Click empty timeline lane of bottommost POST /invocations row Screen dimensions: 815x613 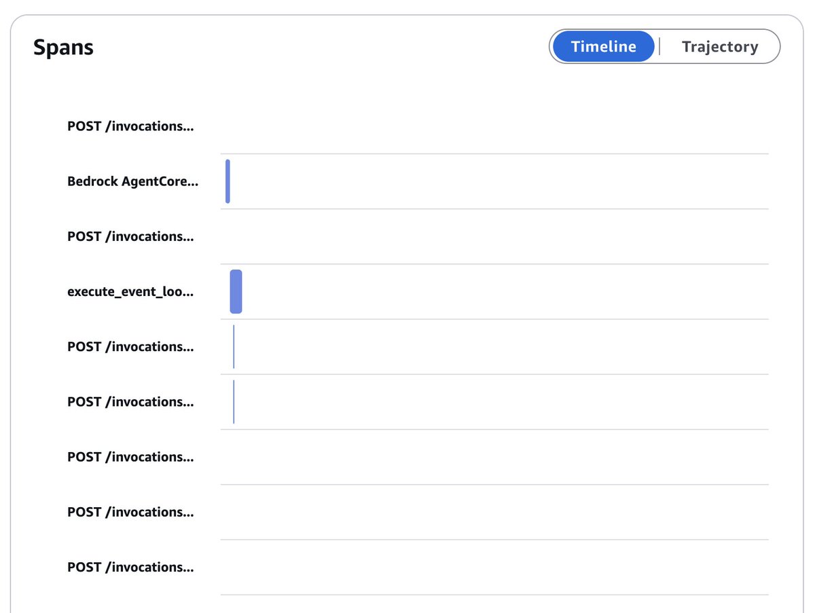coord(494,568)
